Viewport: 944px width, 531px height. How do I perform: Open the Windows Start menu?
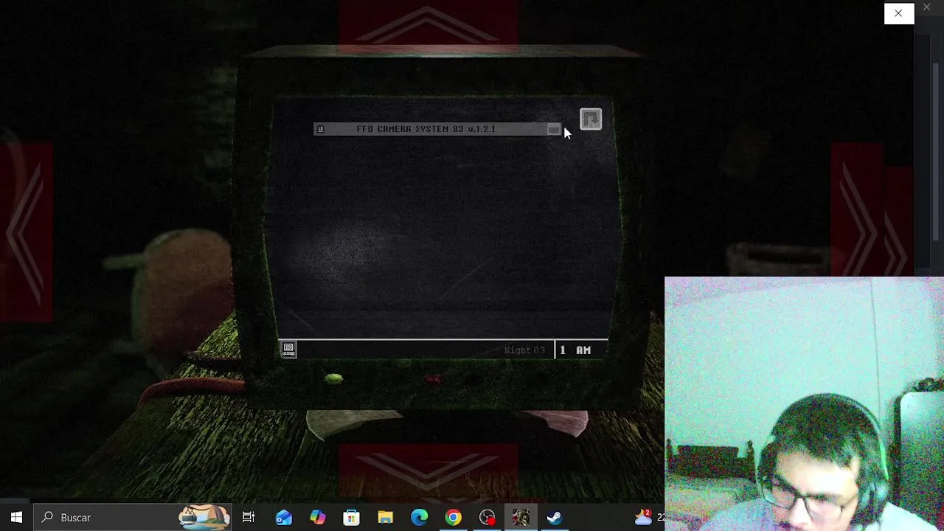click(x=16, y=518)
